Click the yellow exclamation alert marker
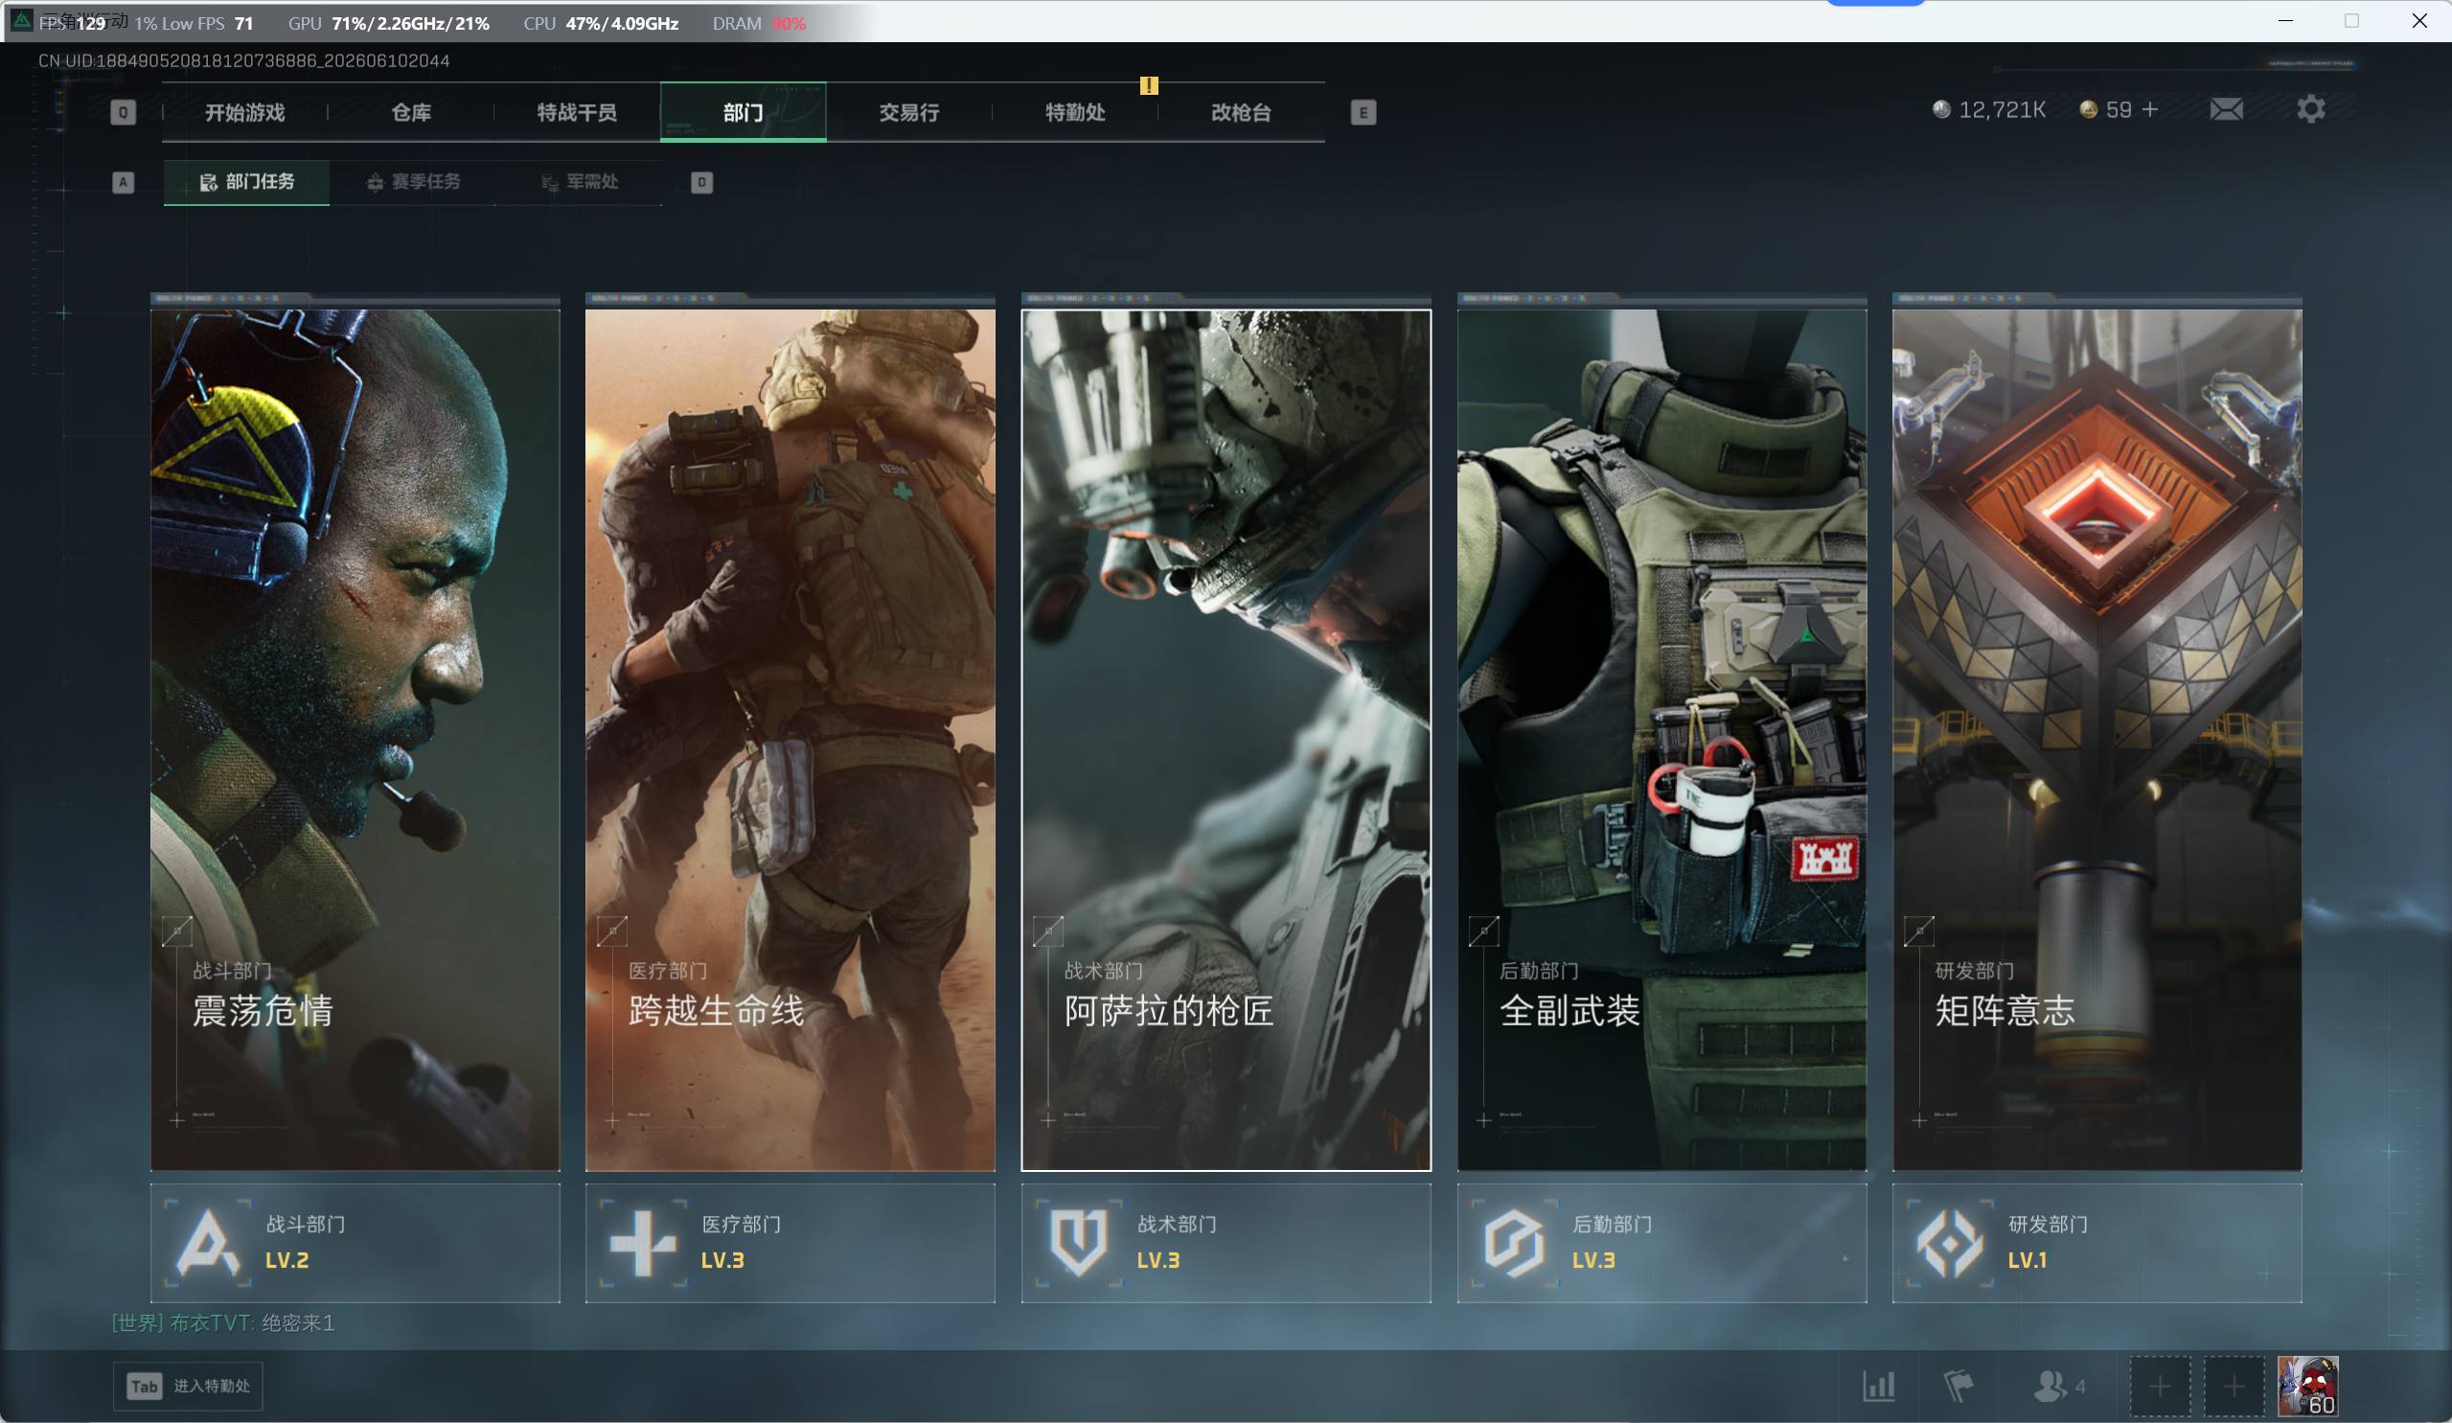2452x1423 pixels. [1149, 85]
